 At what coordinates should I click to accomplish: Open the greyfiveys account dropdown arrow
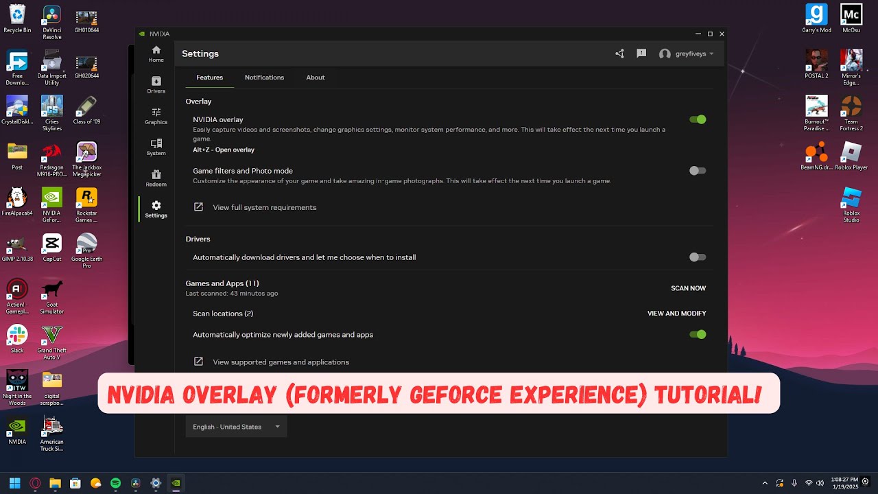711,54
